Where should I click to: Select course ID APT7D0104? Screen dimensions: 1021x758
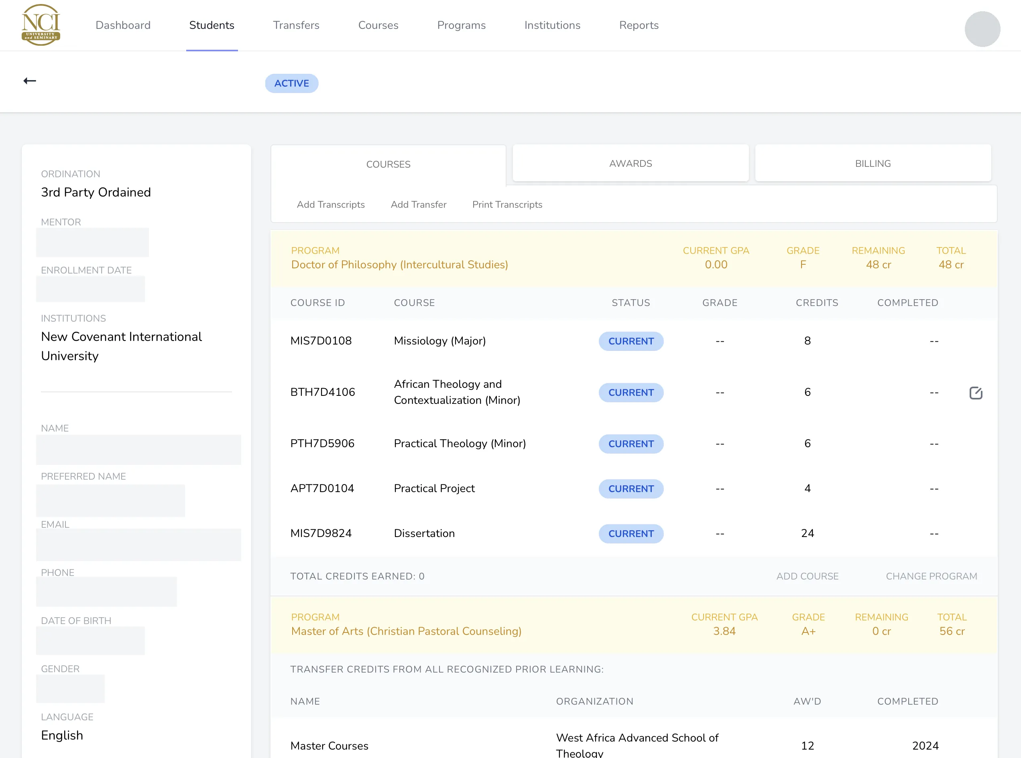(322, 488)
